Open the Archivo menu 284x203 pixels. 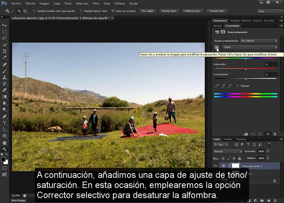coord(16,3)
